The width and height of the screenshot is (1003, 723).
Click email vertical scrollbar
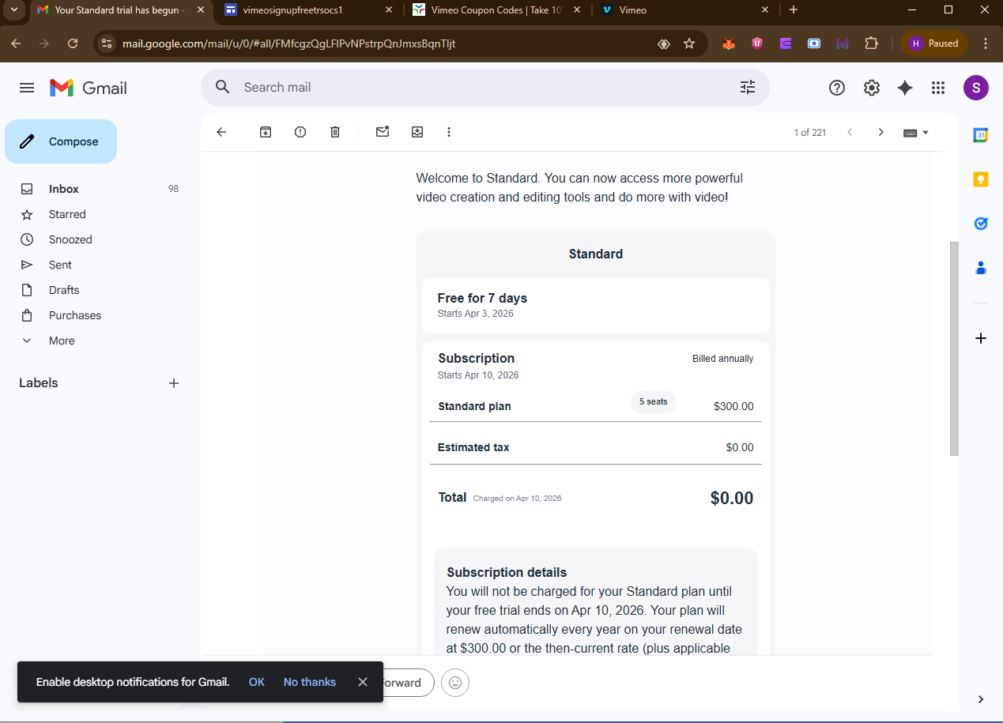[x=954, y=348]
